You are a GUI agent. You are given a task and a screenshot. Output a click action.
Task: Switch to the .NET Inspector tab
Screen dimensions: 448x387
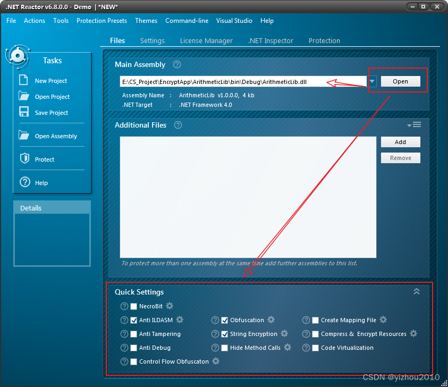271,40
